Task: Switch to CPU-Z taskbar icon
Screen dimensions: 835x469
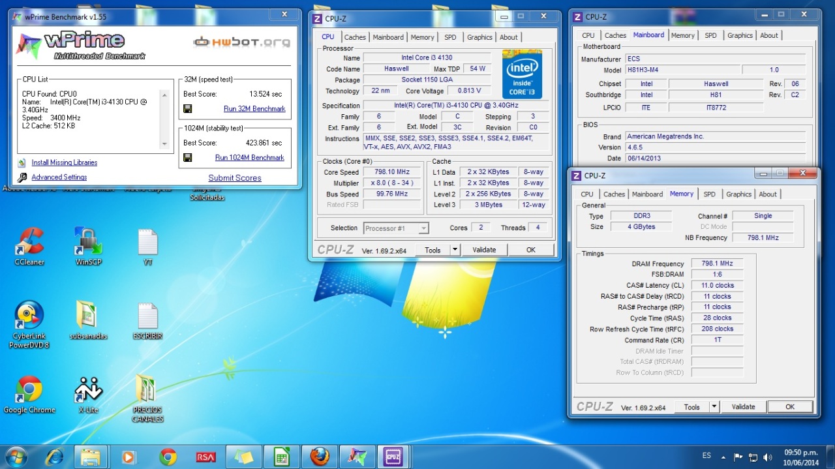Action: tap(393, 457)
